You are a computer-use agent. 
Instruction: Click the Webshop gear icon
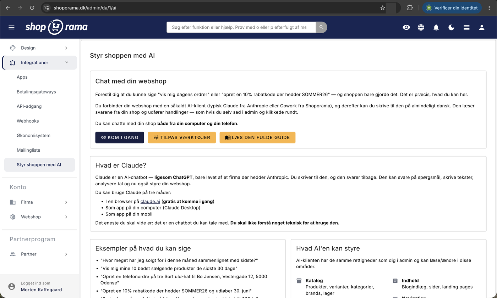(13, 217)
